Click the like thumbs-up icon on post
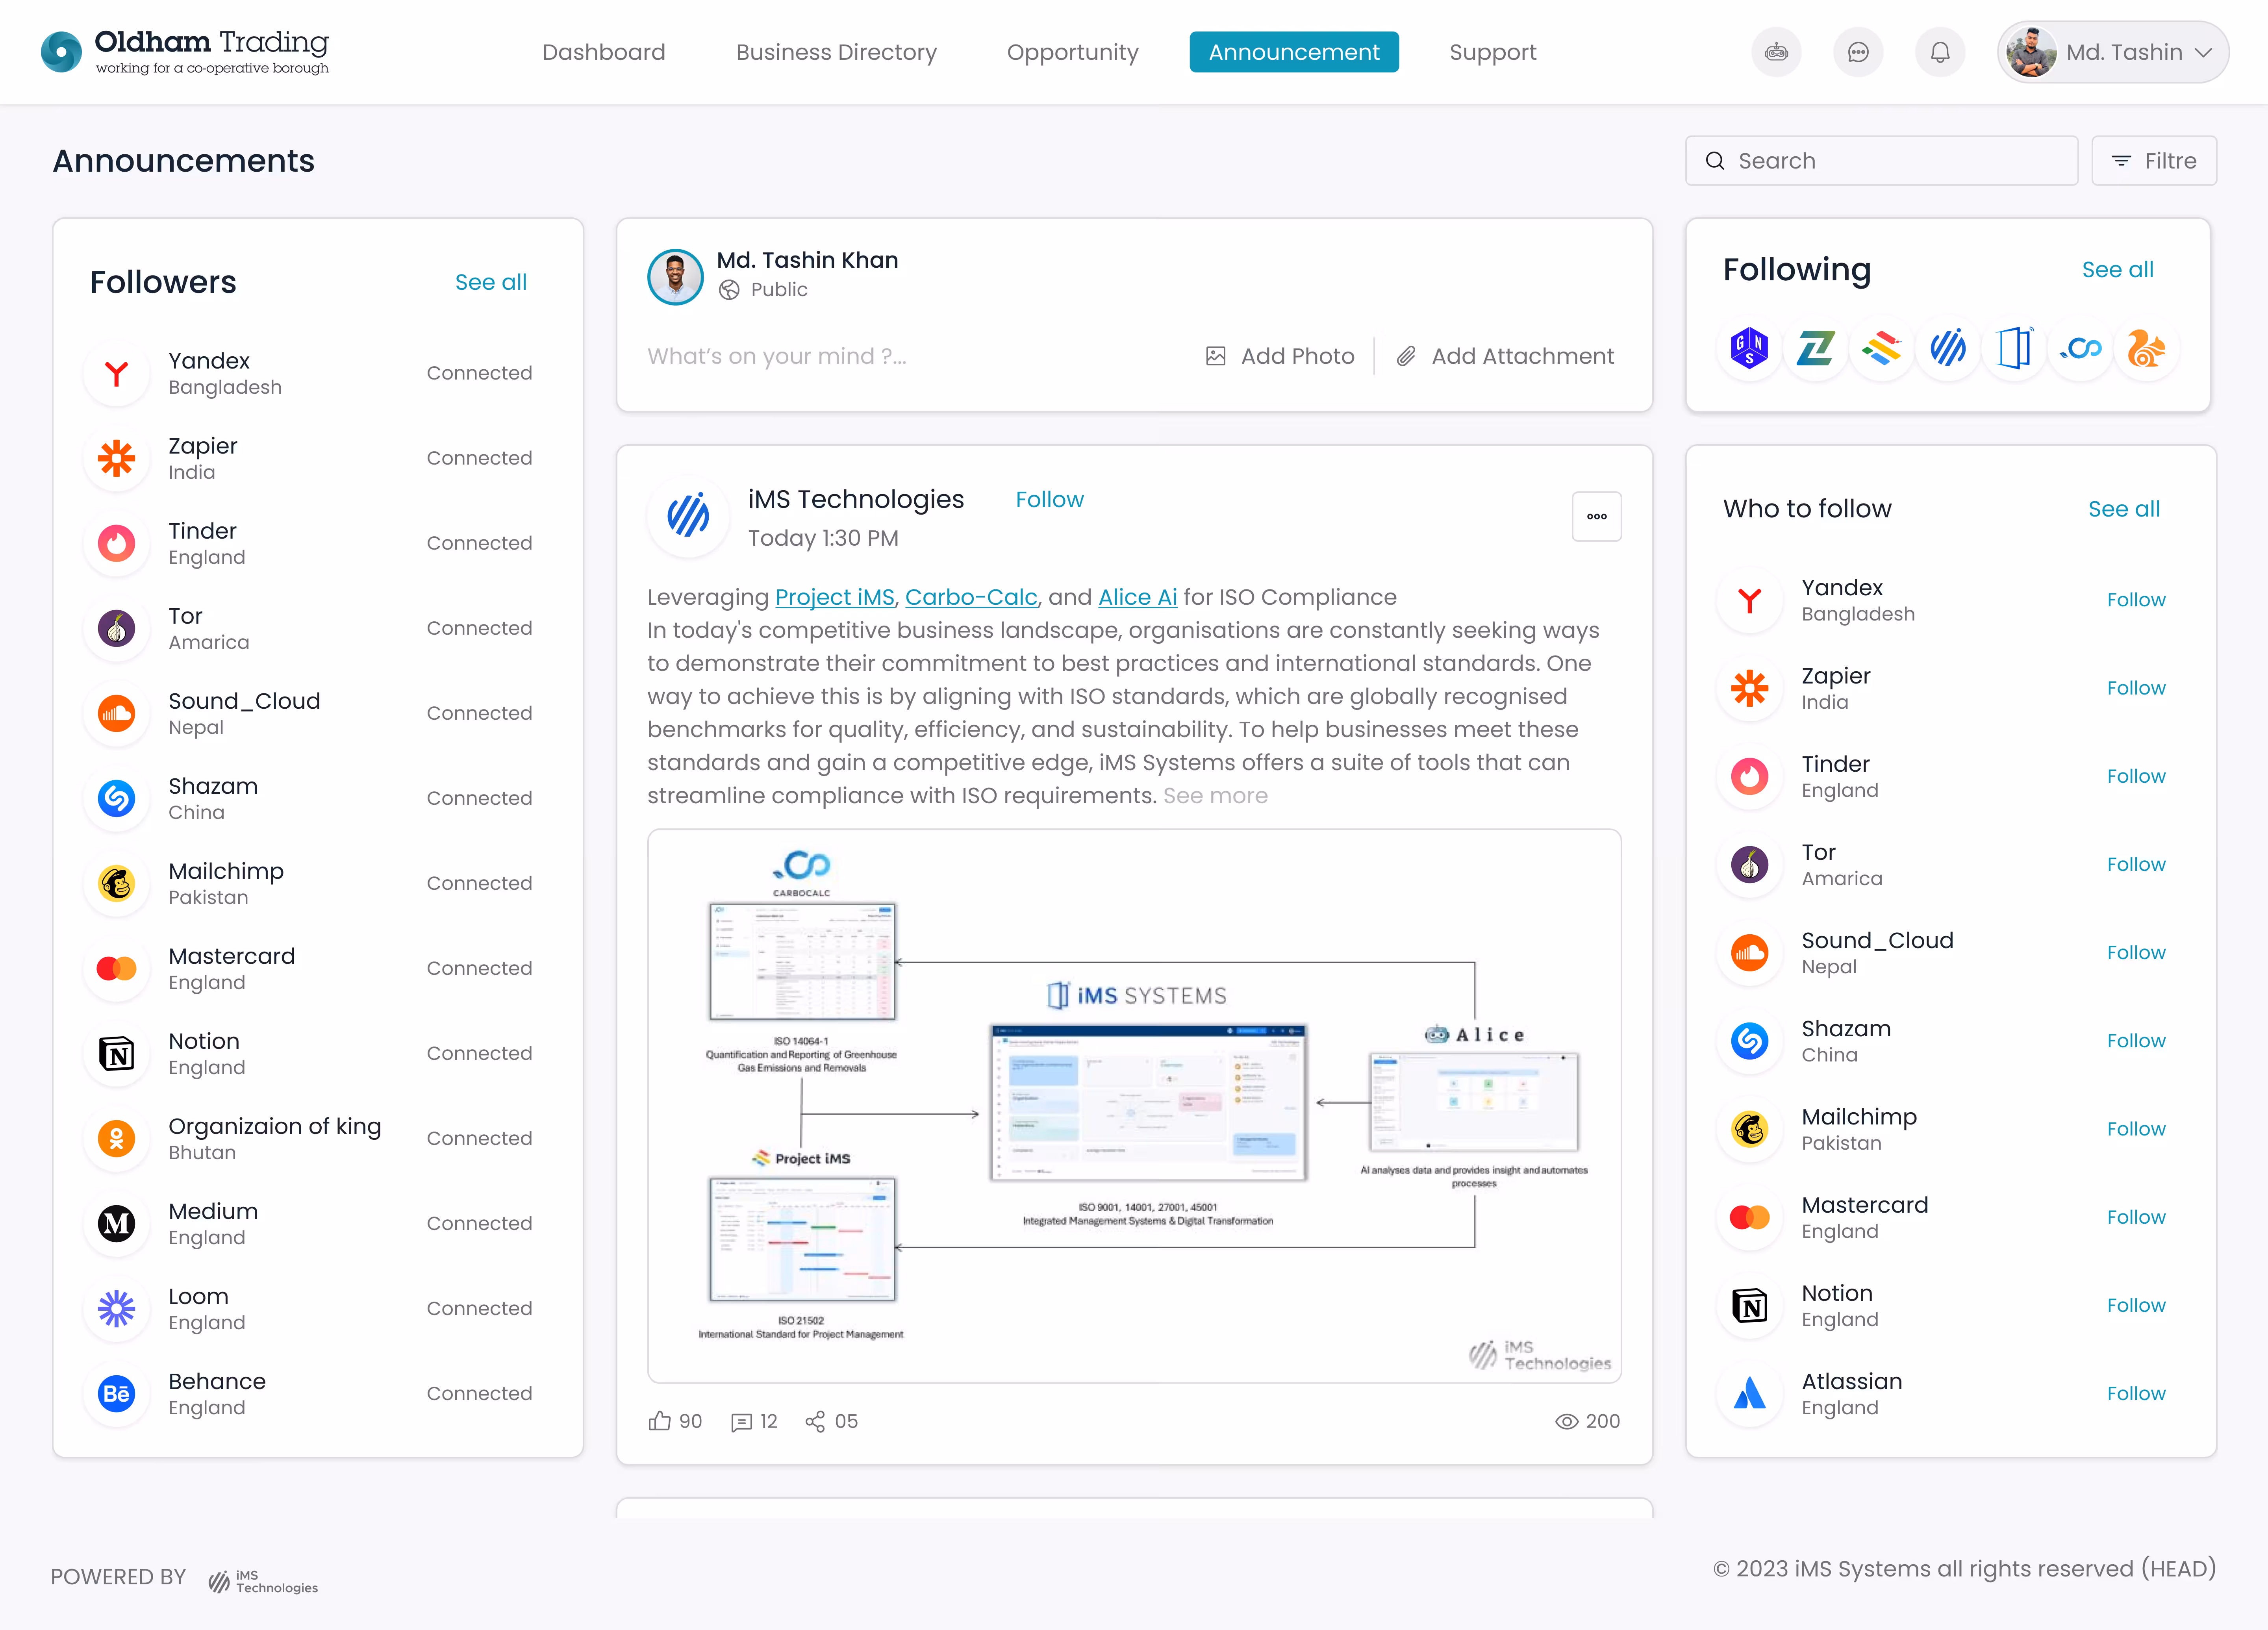Viewport: 2268px width, 1630px height. tap(659, 1421)
